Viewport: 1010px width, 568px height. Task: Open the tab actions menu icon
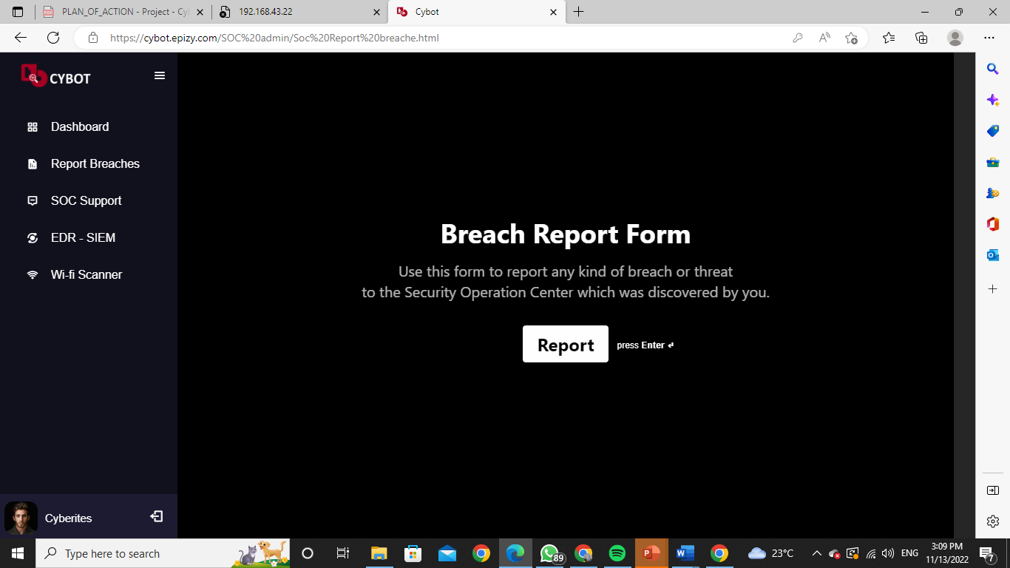(x=18, y=12)
